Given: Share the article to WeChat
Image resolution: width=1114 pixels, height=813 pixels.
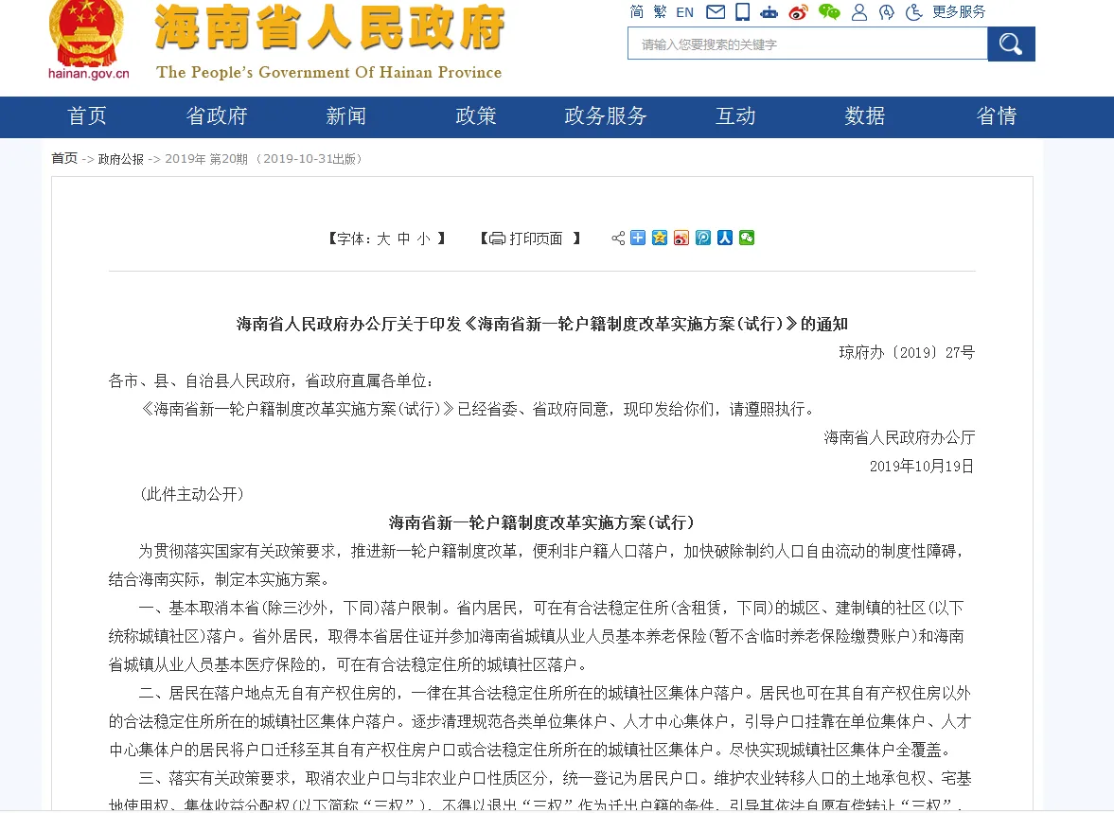Looking at the screenshot, I should tap(747, 238).
